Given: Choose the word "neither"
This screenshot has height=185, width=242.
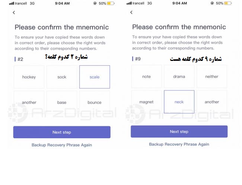Looking at the screenshot, I should (x=212, y=77).
